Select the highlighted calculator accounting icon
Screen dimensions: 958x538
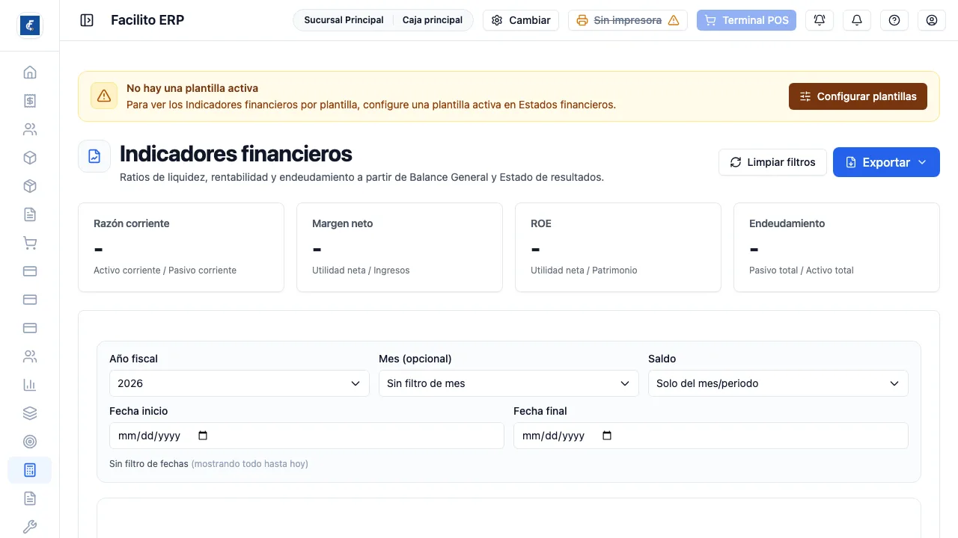pos(30,470)
